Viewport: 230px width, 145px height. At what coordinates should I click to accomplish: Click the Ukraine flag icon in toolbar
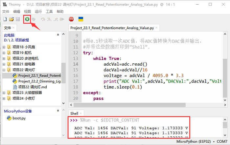(80, 19)
